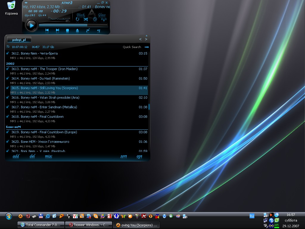Image resolution: width=305 pixels, height=229 pixels.
Task: Open the sort menu in playlist
Action: [x=124, y=156]
